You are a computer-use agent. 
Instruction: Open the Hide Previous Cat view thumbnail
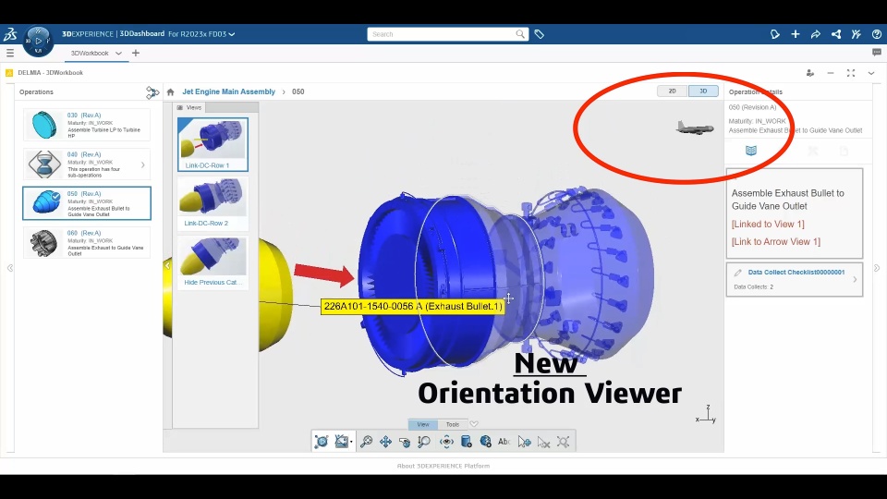coord(213,262)
